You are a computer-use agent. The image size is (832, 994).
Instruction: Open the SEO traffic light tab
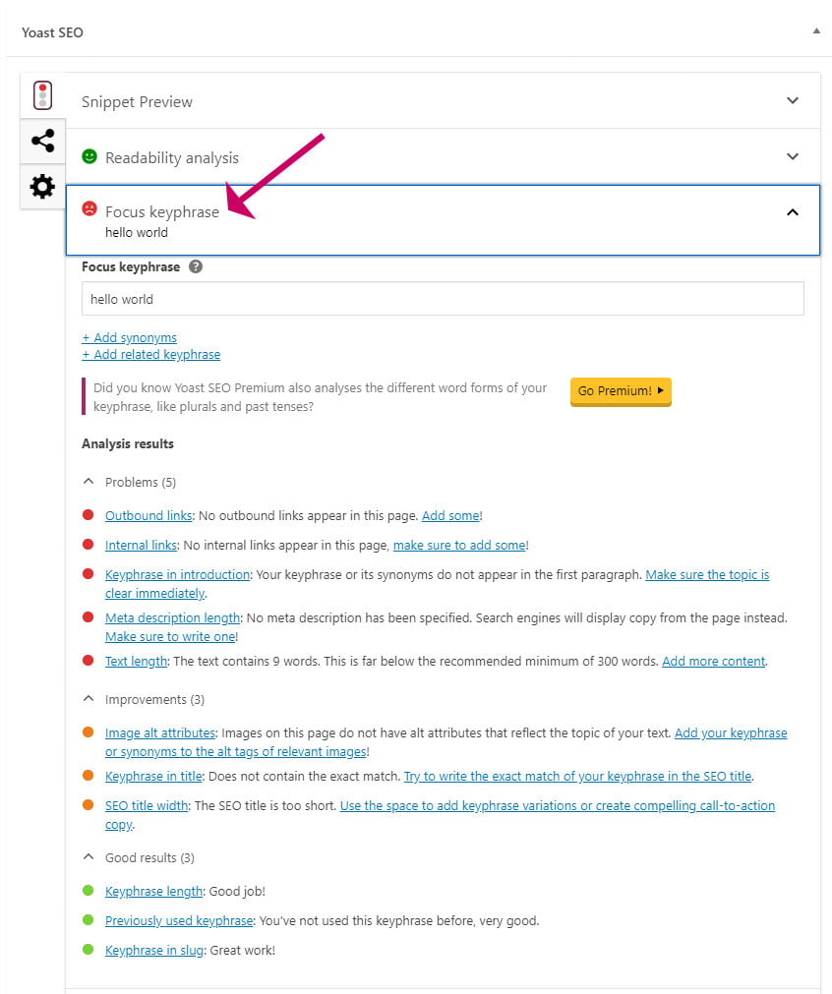(x=42, y=95)
